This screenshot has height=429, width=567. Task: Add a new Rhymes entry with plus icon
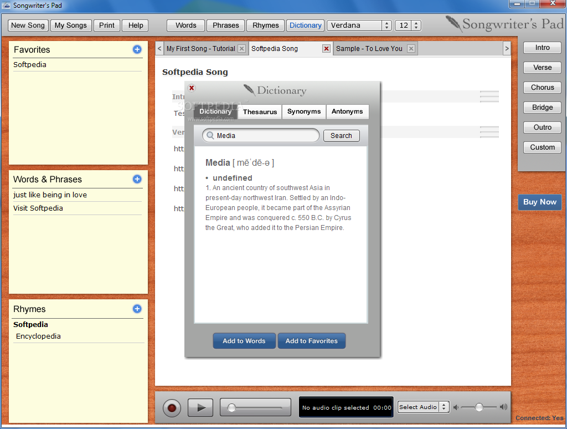[x=137, y=309]
